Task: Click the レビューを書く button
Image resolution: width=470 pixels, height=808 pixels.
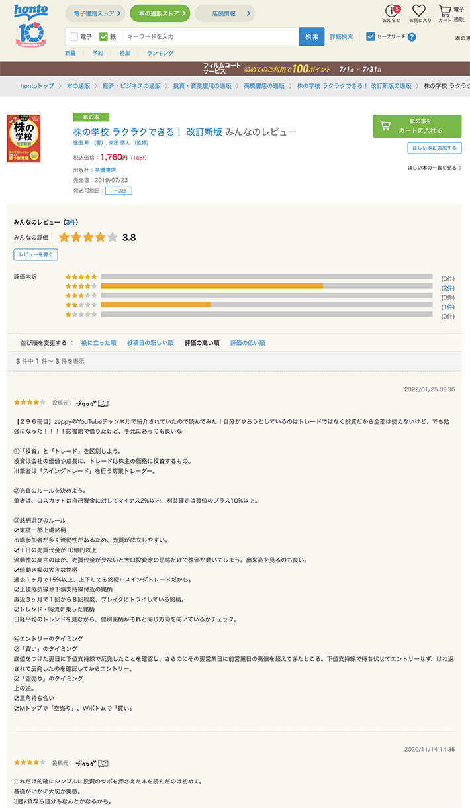Action: pyautogui.click(x=36, y=254)
